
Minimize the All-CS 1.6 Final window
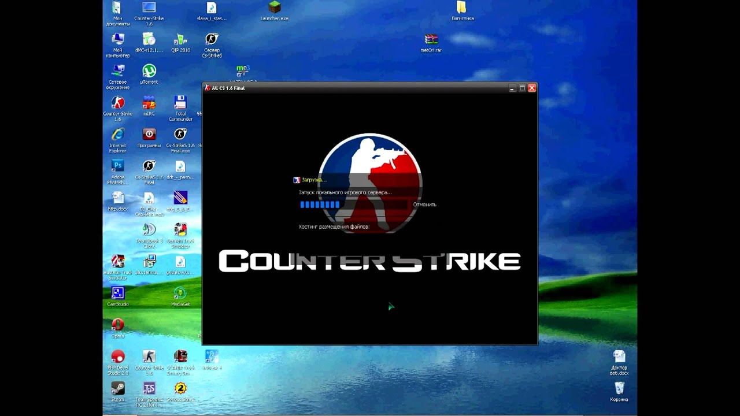[512, 88]
